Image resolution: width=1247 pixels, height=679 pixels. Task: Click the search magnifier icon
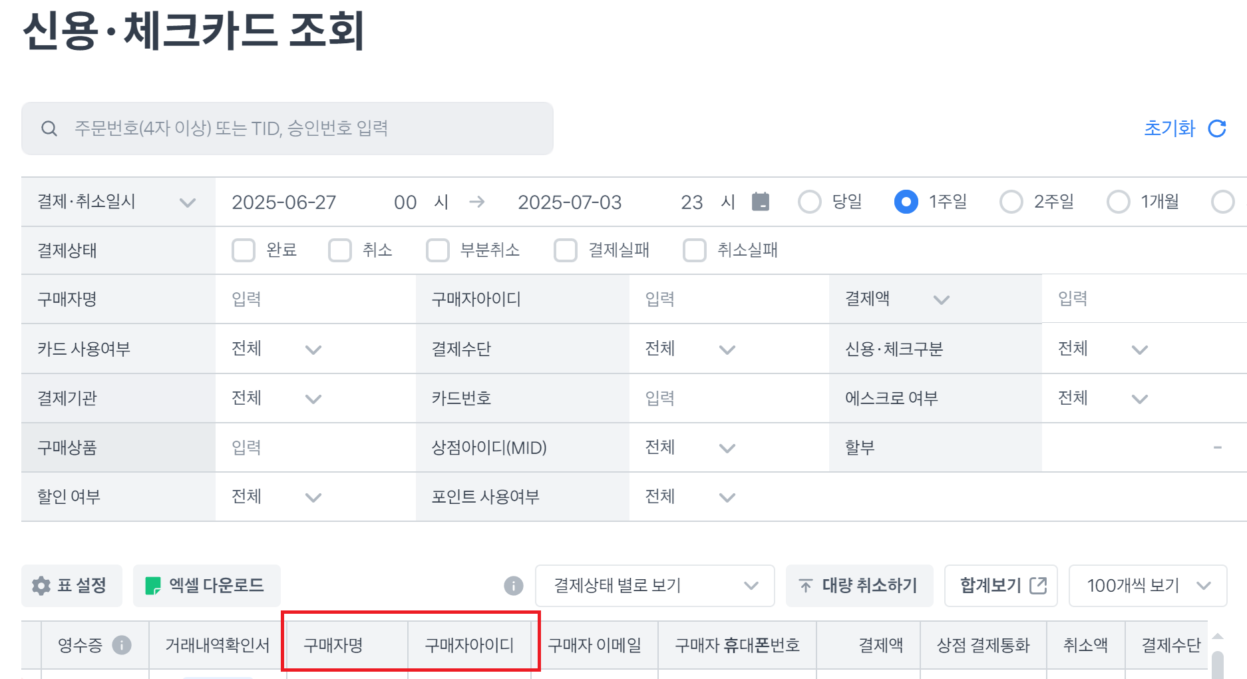49,128
